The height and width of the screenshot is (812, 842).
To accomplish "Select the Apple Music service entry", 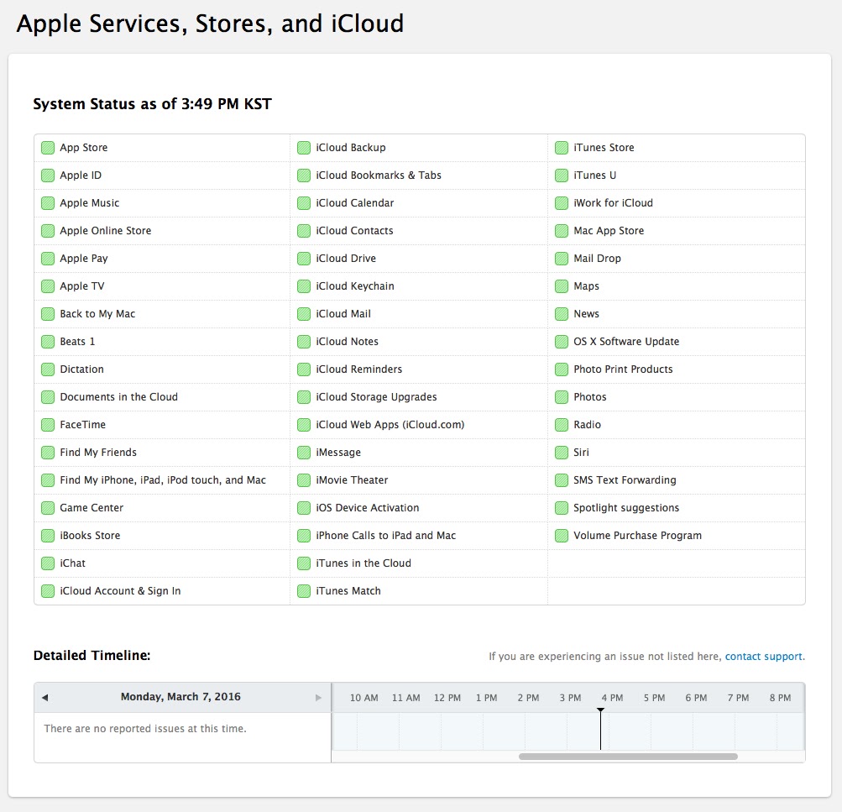I will click(90, 203).
